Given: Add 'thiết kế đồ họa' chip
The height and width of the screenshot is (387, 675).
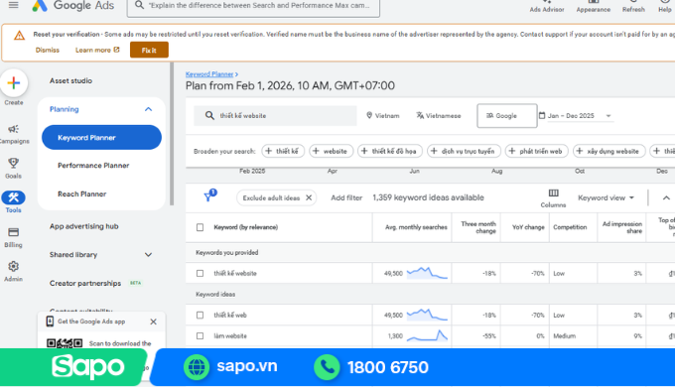Looking at the screenshot, I should pos(390,151).
